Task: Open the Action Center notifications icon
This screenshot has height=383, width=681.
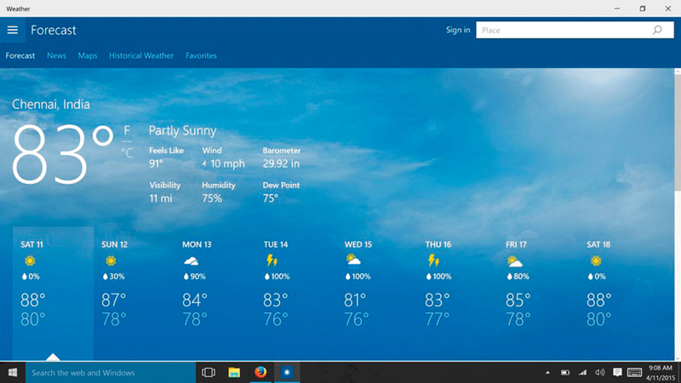Action: point(617,373)
